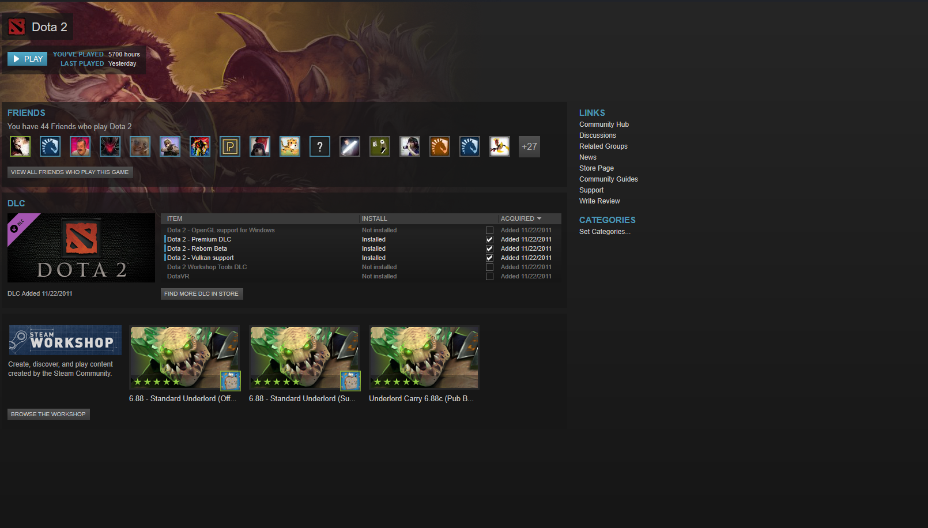Enable the DotaVR install checkbox
This screenshot has height=528, width=928.
click(x=489, y=277)
